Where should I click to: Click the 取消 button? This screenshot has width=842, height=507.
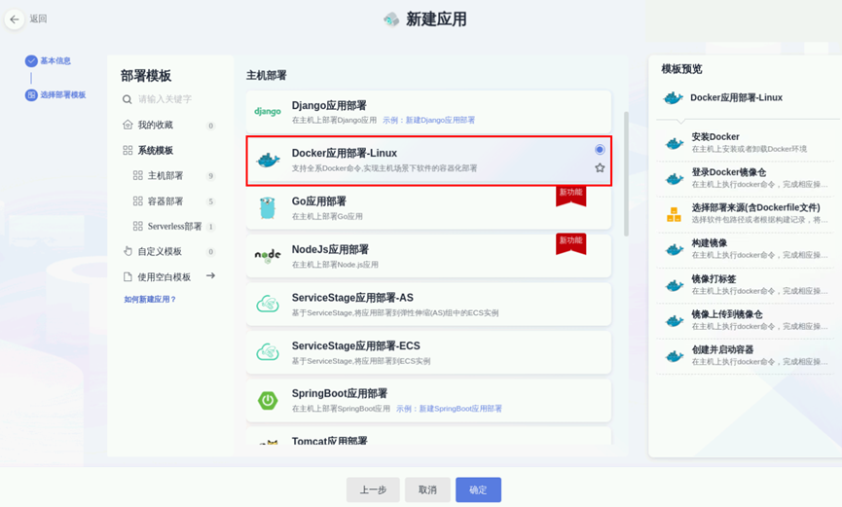pos(427,489)
